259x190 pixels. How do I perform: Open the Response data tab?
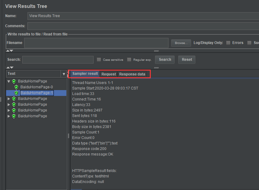pos(132,74)
